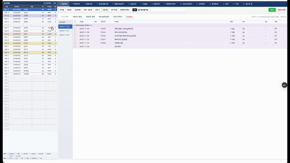Switch to top tab number 7

pyautogui.click(x=144, y=4)
